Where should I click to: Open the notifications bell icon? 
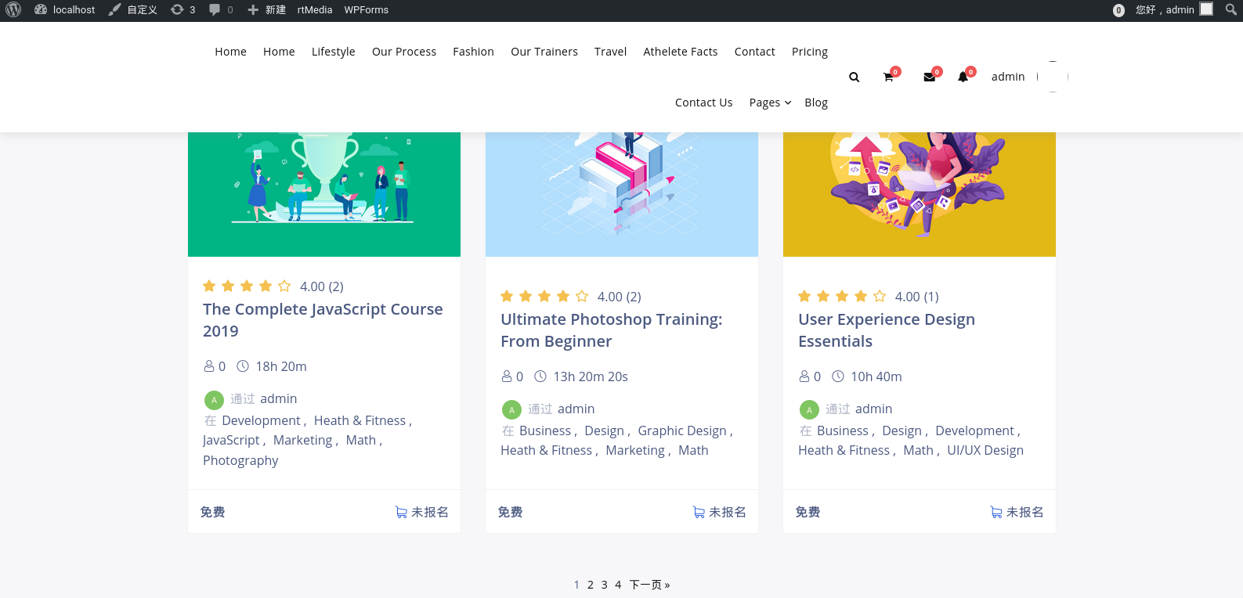tap(963, 77)
